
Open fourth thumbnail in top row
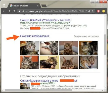[x=88, y=48]
